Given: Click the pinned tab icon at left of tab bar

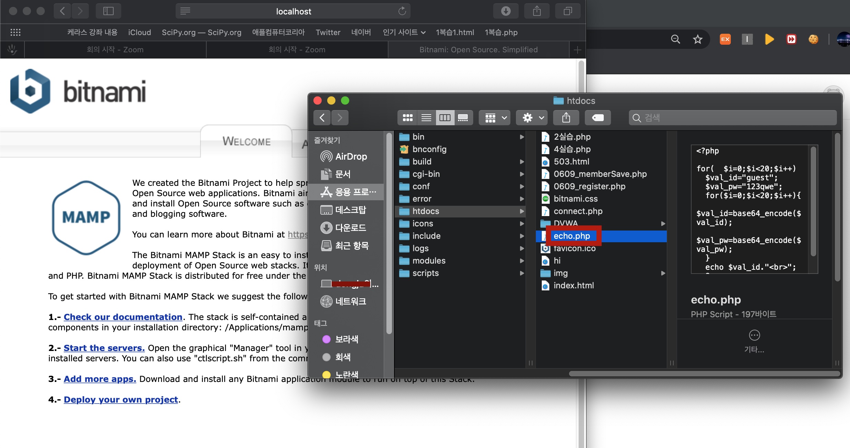Looking at the screenshot, I should coord(12,50).
